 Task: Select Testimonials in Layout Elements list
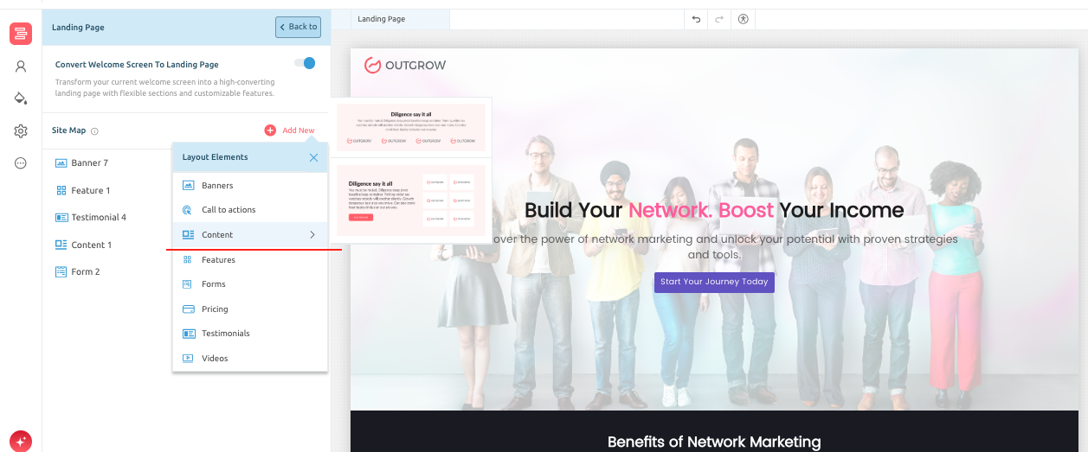tap(225, 334)
